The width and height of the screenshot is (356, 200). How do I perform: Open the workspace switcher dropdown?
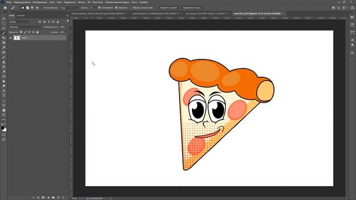345,8
